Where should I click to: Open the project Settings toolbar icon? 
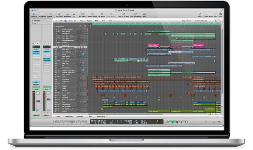[50, 15]
